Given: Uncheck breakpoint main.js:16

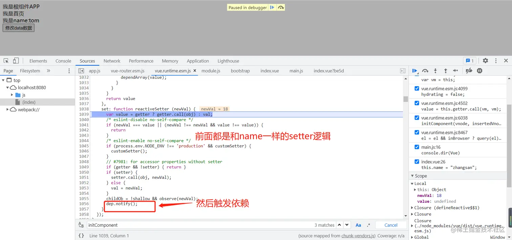Looking at the screenshot, I should 417,147.
